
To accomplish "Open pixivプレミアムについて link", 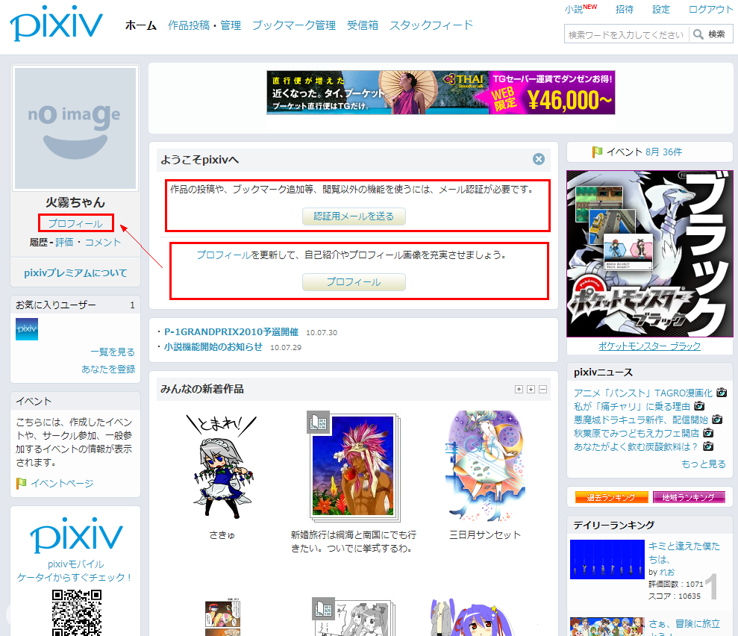I will point(75,273).
